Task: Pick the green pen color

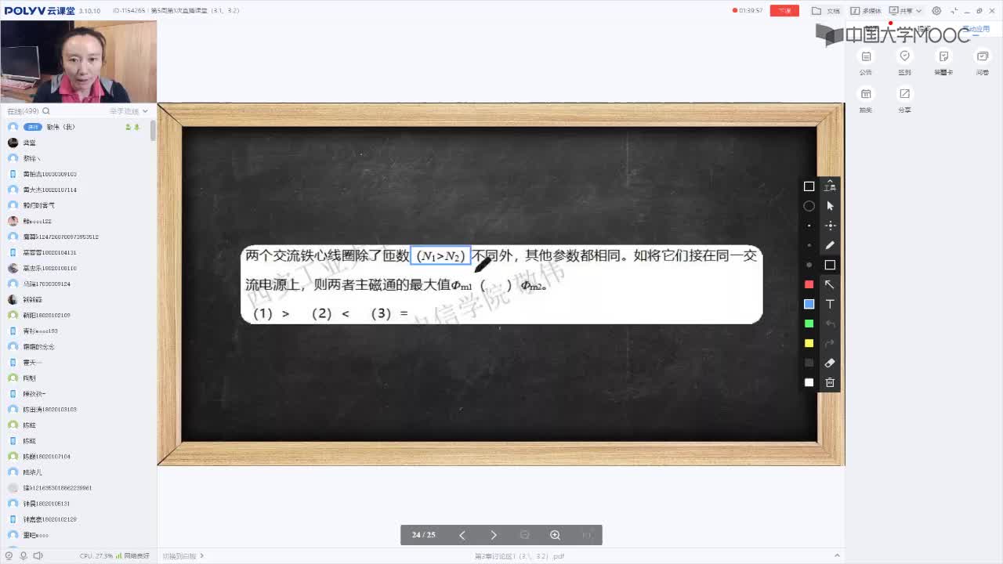Action: [x=809, y=324]
